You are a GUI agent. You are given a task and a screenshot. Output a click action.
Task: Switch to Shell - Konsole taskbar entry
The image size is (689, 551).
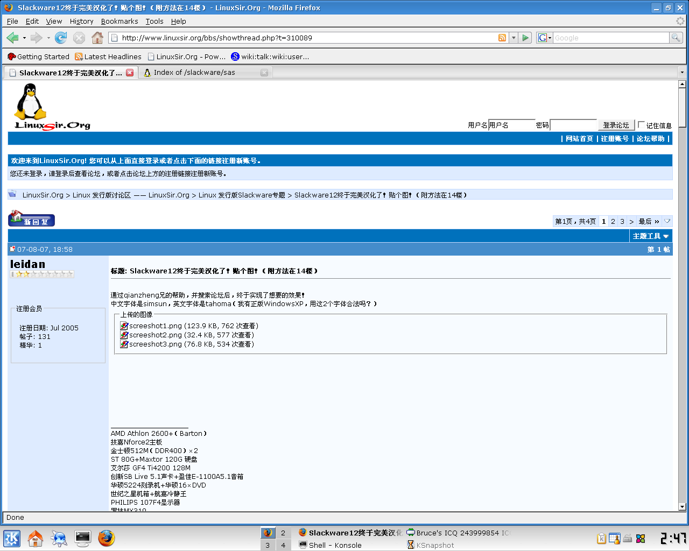pyautogui.click(x=330, y=545)
